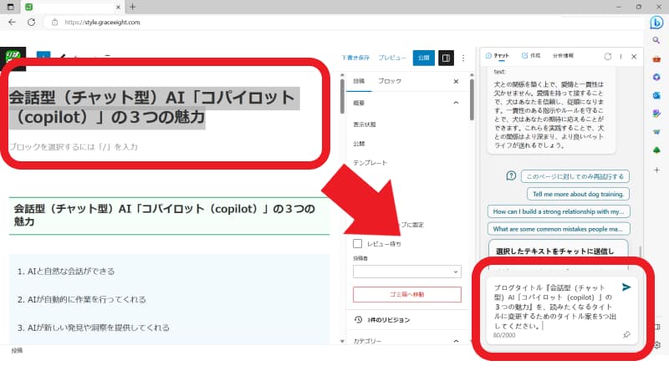Screen dimensions: 669x376
Task: Toggle the WordPress settings sidebar icon
Action: click(x=446, y=58)
